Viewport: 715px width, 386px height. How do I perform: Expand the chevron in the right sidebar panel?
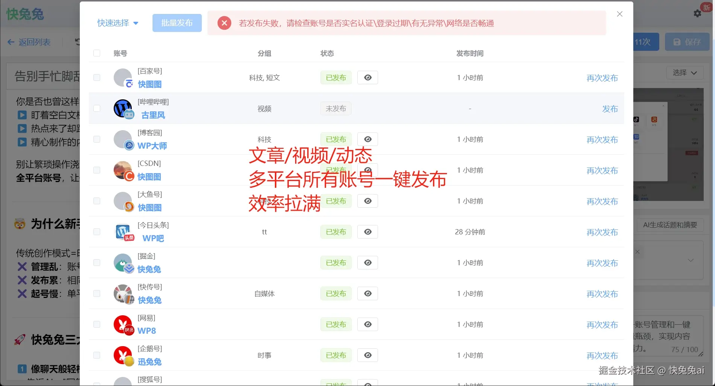click(691, 260)
